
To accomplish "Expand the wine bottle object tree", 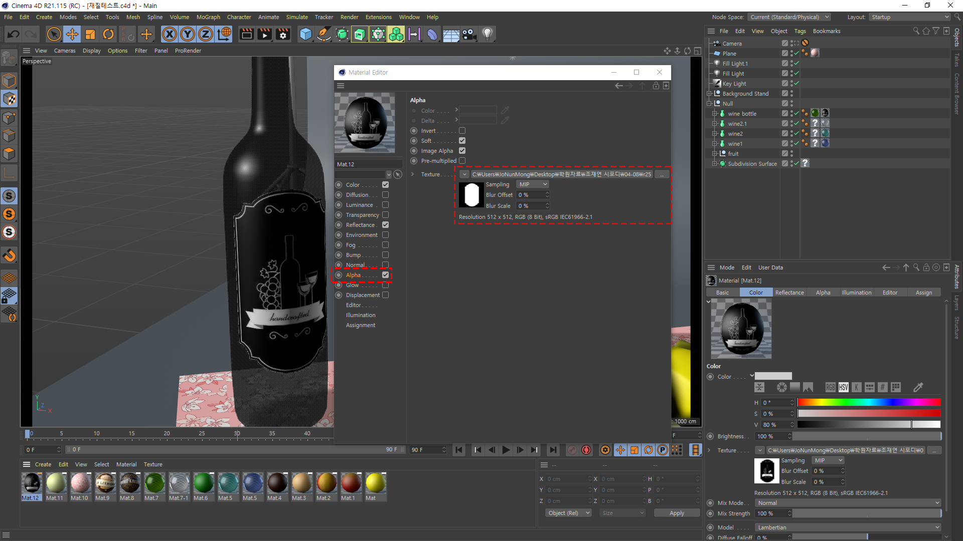I will coord(714,114).
